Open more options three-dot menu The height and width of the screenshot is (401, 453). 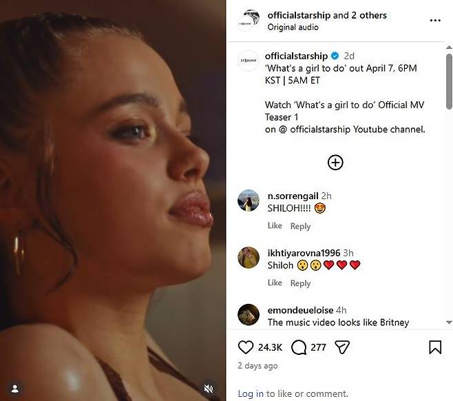click(434, 21)
